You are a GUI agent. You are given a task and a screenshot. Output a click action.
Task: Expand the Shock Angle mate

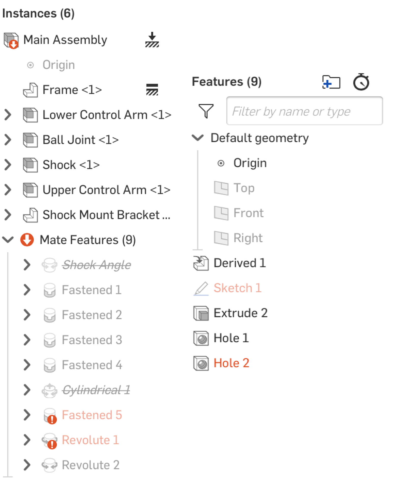tap(27, 265)
